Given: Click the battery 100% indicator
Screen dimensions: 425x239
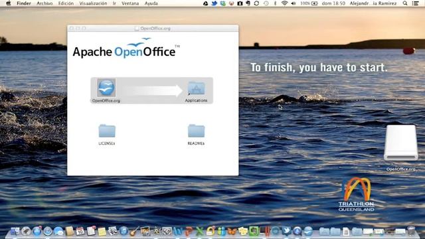Looking at the screenshot, I should tap(309, 3).
